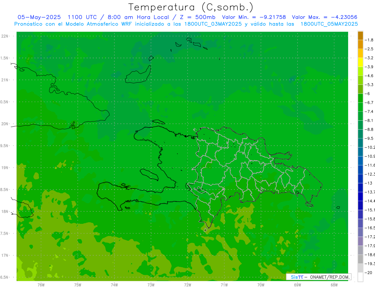Image resolution: width=375 pixels, height=289 pixels.
Task: Click the '70W' longitude label
Action: pyautogui.click(x=261, y=285)
